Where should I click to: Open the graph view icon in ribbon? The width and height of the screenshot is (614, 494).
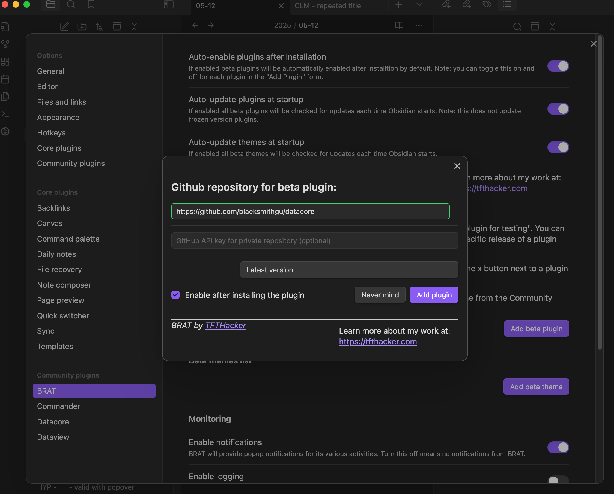[5, 44]
